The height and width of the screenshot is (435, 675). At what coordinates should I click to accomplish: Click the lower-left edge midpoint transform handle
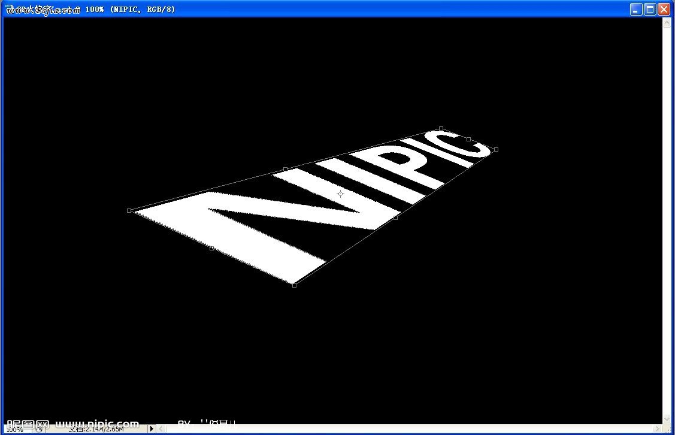coord(212,248)
